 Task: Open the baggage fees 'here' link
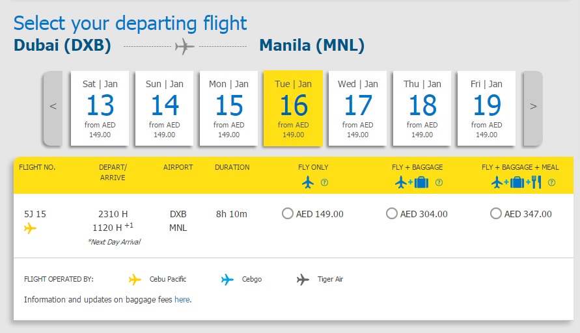[182, 299]
